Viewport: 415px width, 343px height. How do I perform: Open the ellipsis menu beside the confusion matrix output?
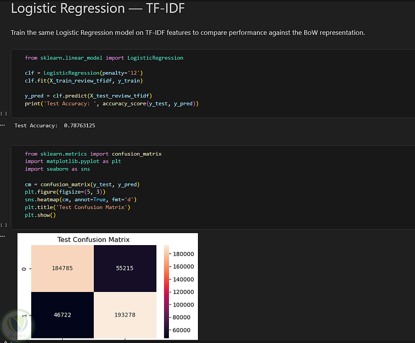click(x=2, y=236)
